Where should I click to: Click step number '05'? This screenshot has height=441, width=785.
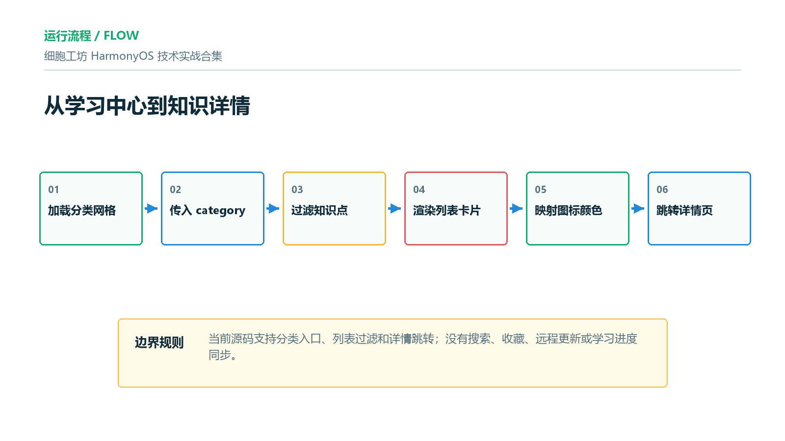(x=540, y=190)
